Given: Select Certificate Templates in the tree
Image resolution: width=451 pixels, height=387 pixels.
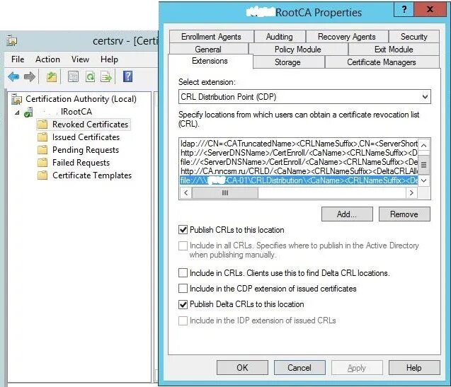Looking at the screenshot, I should 92,175.
